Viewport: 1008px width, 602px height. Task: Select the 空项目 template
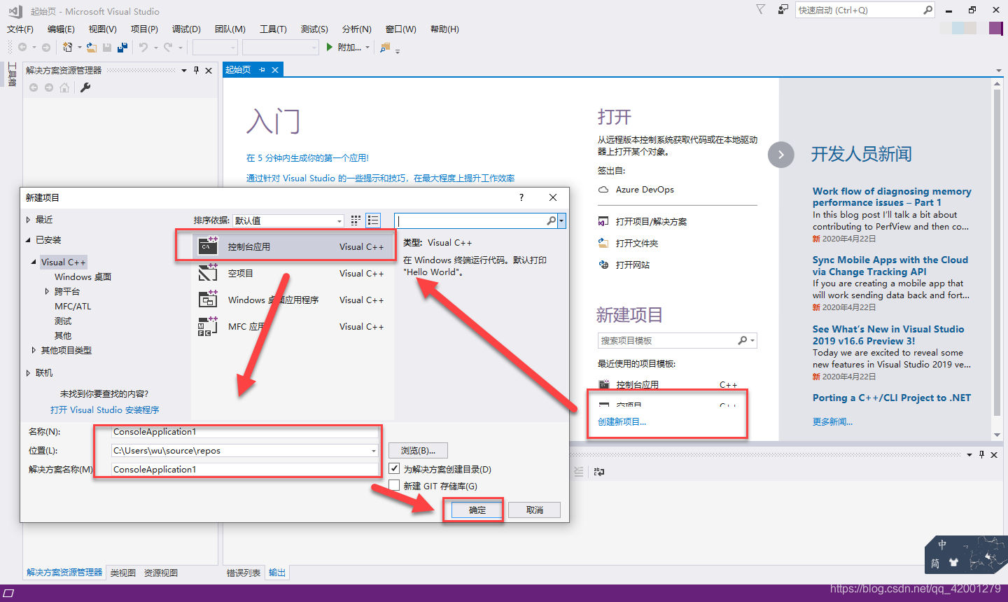tap(241, 273)
